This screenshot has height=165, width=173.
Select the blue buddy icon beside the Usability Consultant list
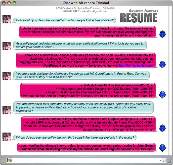162,94
